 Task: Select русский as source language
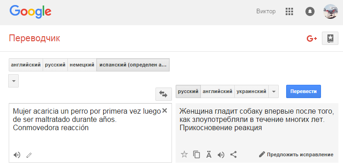tap(55, 65)
